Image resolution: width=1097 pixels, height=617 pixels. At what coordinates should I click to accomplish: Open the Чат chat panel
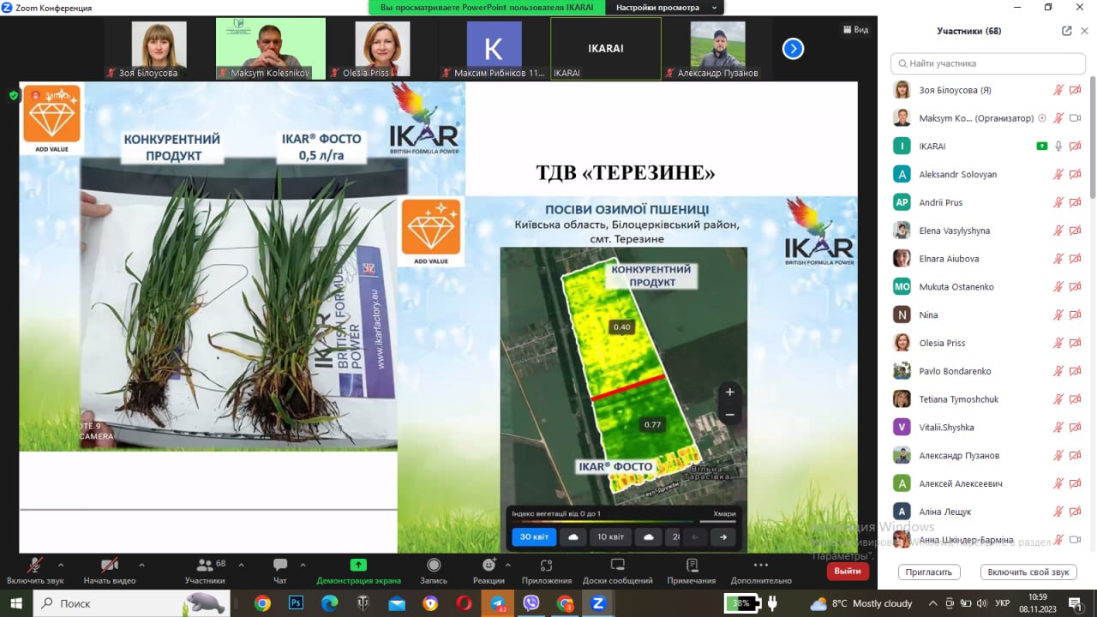click(x=280, y=571)
